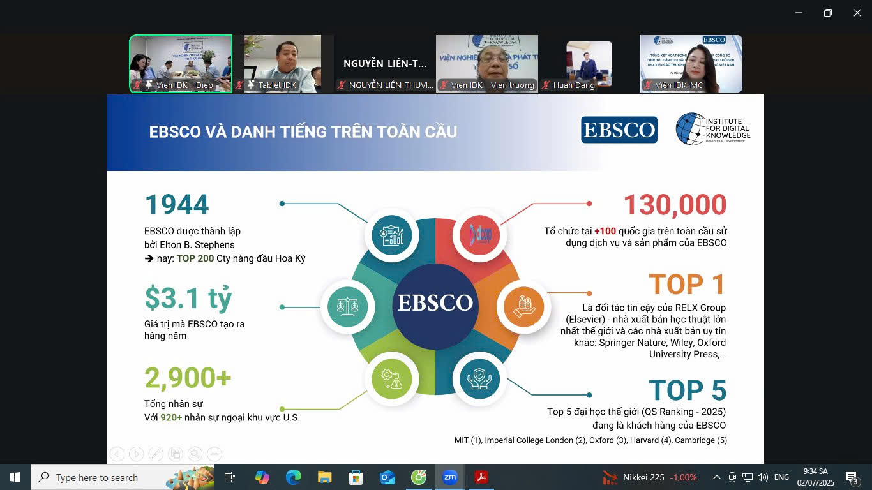The image size is (872, 490).
Task: Click the TOP 1 heading on the slide
Action: point(688,285)
